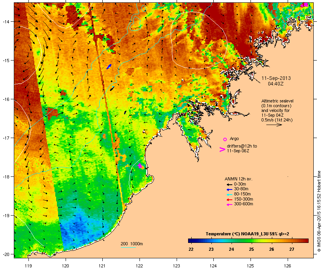
Task: Click the 123 longitude axis label
Action: click(177, 266)
